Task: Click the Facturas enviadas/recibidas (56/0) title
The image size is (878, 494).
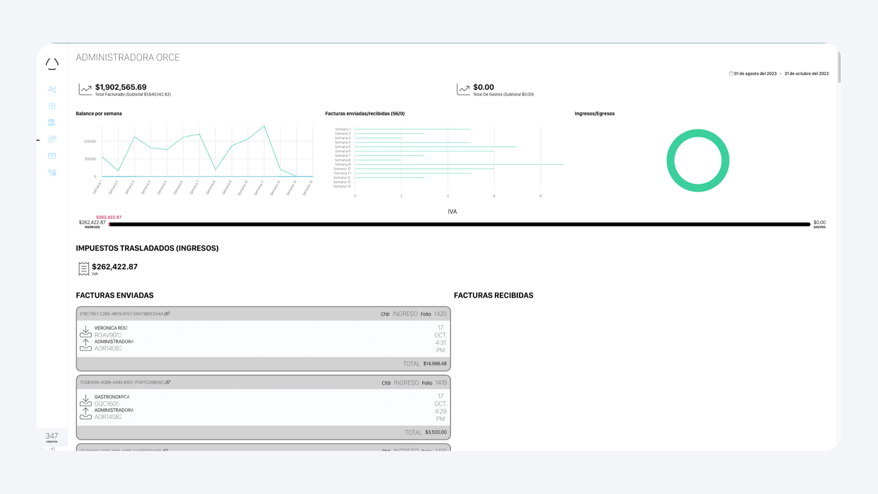Action: pyautogui.click(x=365, y=113)
